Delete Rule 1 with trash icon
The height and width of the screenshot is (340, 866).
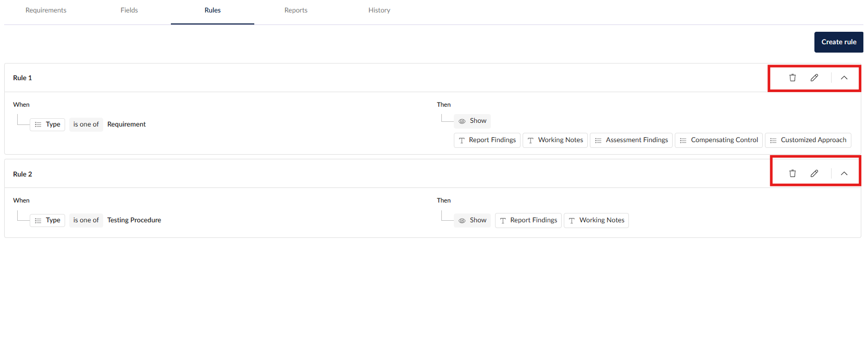[793, 78]
